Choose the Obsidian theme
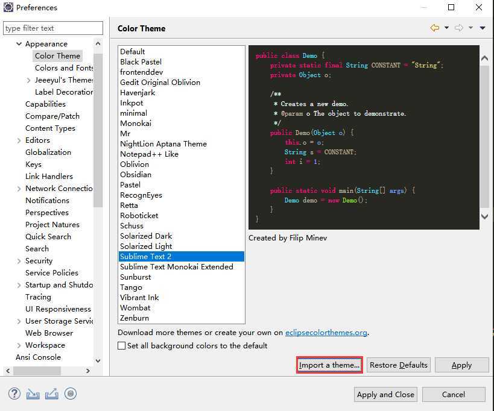This screenshot has width=494, height=411. point(181,174)
